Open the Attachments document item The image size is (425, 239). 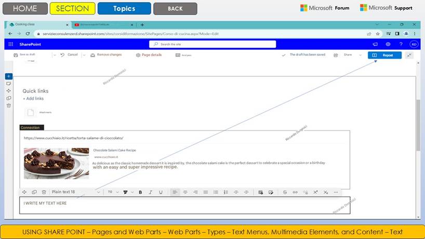38,112
